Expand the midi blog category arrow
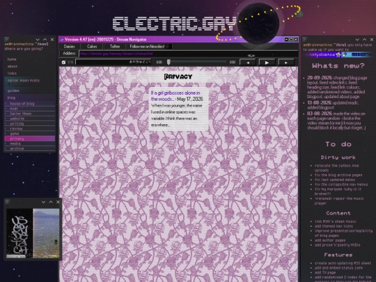Image resolution: width=376 pixels, height=282 pixels. [6, 109]
